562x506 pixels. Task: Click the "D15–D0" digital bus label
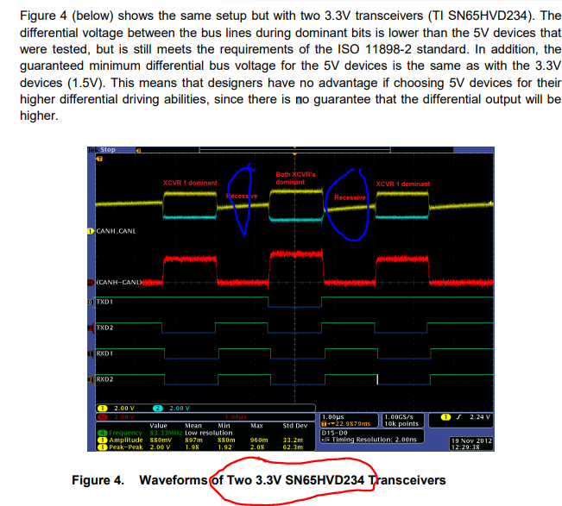click(334, 433)
